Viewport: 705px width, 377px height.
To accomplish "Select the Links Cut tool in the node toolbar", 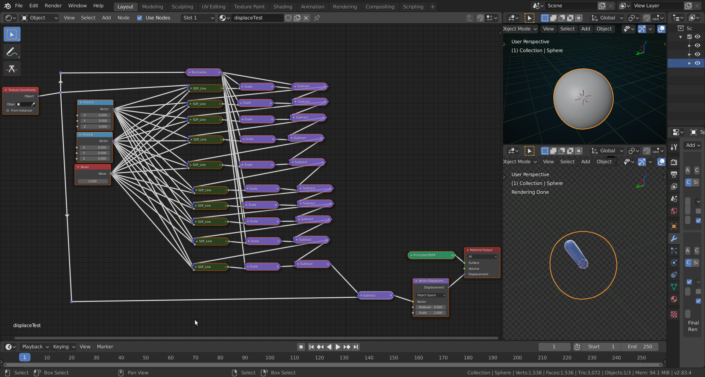I will coord(12,69).
